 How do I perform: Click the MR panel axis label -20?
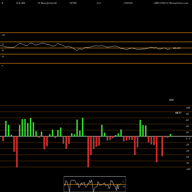pos(187,145)
